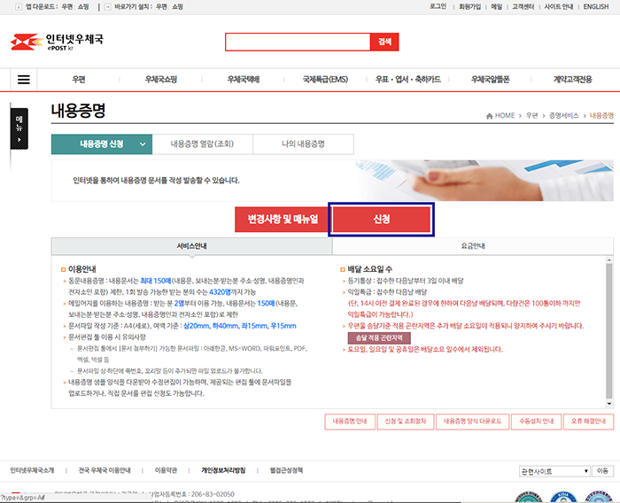
Task: Click the 이용약관 footer link
Action: (x=166, y=470)
